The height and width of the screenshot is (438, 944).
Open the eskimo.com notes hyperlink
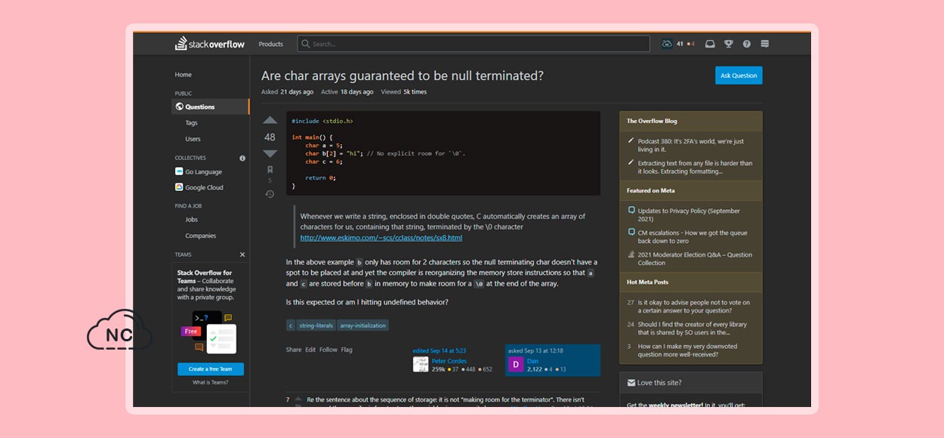point(381,237)
